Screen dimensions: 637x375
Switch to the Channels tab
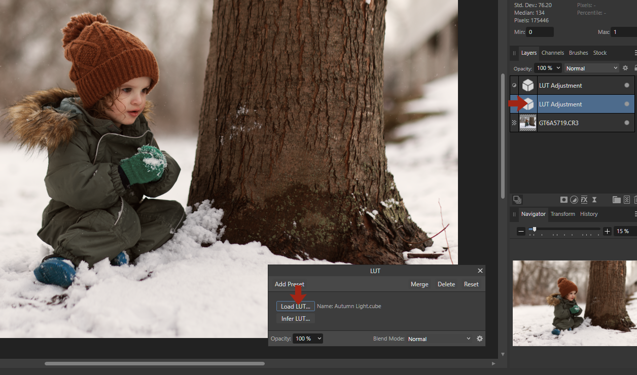tap(552, 53)
